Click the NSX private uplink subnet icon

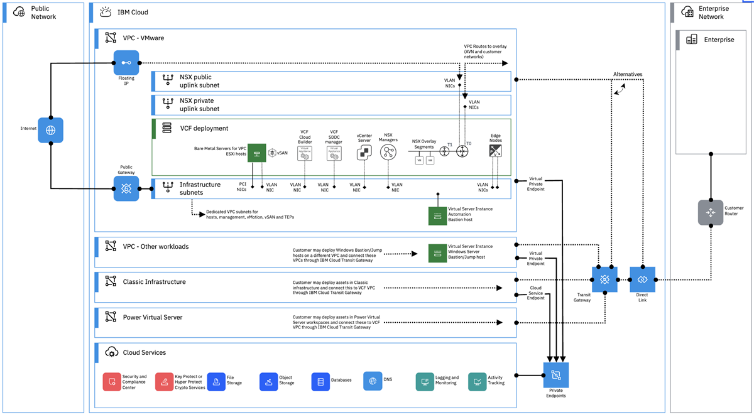pos(168,104)
